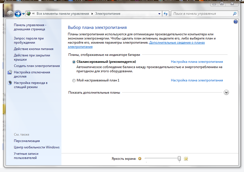Click the refresh button beside the address bar
This screenshot has width=244, height=172.
[166, 14]
